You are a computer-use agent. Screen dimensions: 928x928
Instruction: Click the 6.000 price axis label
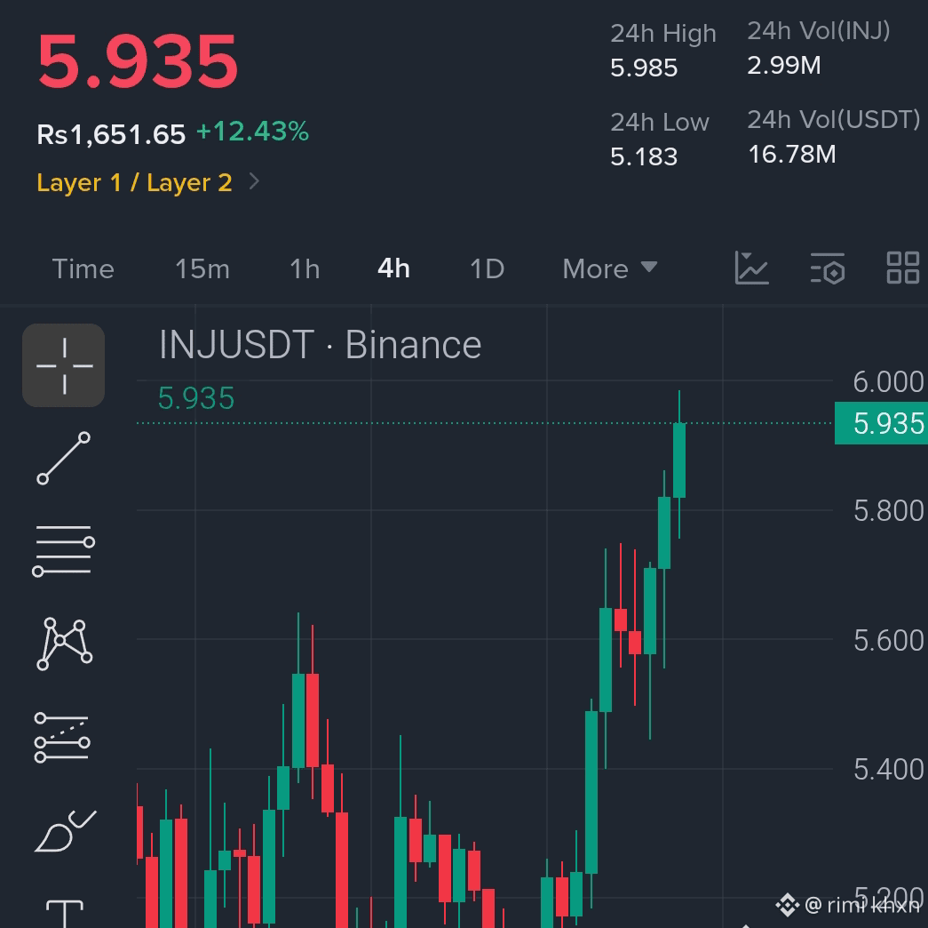(888, 381)
